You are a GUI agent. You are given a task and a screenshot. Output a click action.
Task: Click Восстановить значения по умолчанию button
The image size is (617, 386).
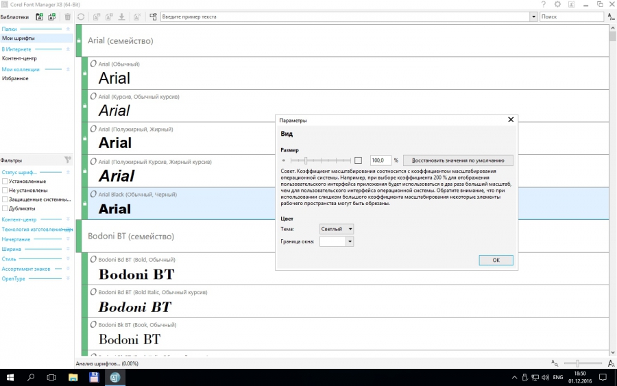pyautogui.click(x=458, y=160)
